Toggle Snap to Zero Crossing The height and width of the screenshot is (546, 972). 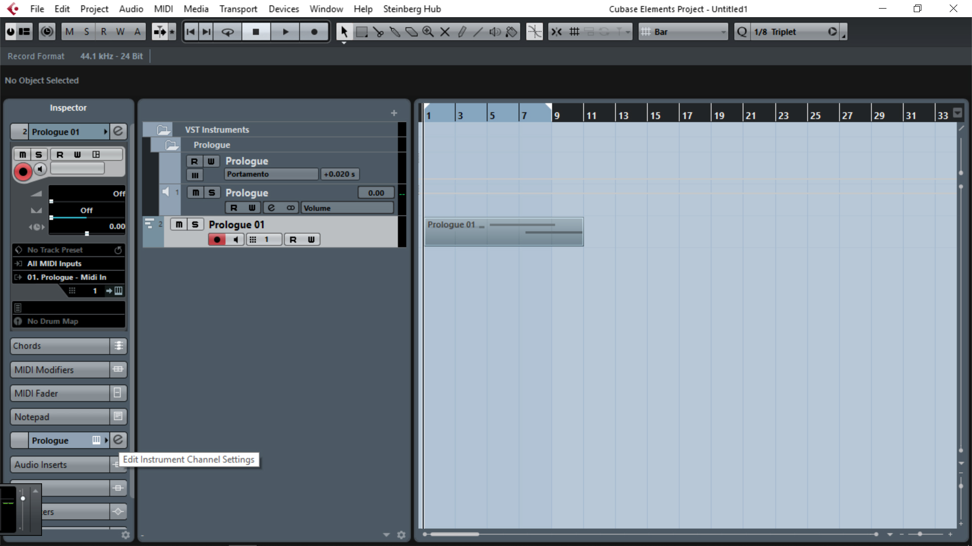(x=535, y=32)
